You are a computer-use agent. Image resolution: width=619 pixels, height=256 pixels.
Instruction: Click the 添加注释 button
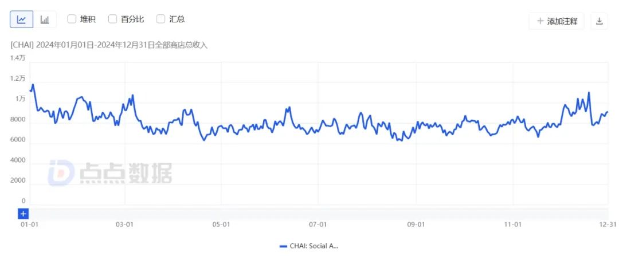pyautogui.click(x=557, y=21)
